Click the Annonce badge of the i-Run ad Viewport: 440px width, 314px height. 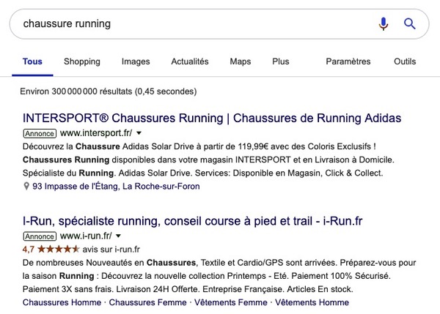40,236
